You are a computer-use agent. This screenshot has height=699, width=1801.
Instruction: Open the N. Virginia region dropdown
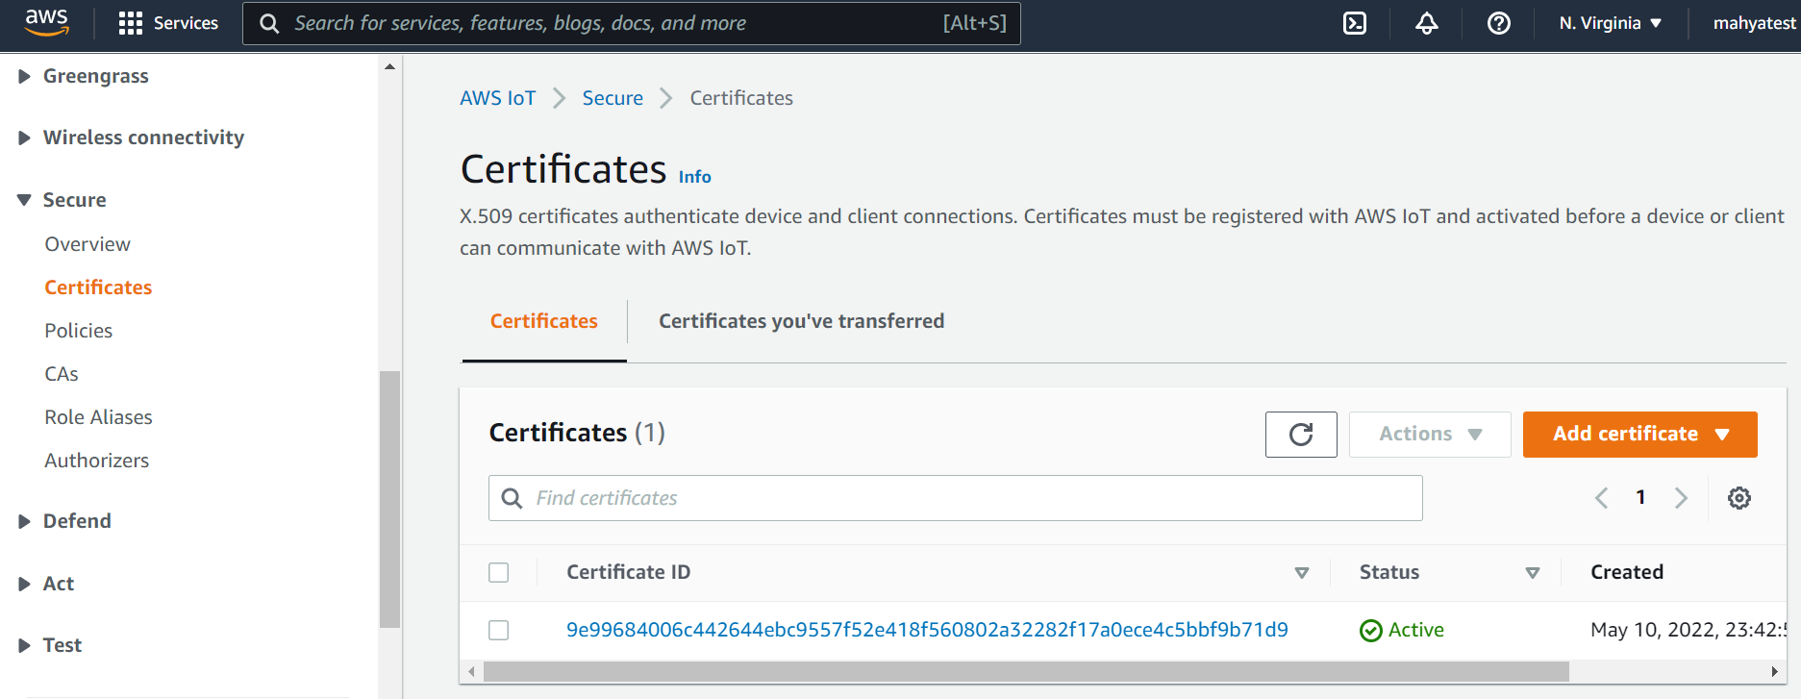pyautogui.click(x=1611, y=23)
